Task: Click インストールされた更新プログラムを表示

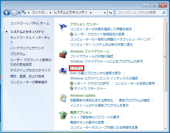Action: point(99,105)
